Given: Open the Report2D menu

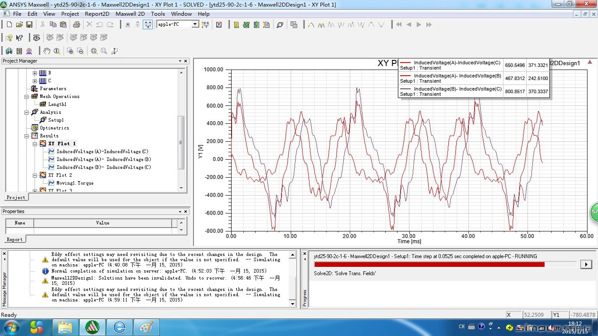Looking at the screenshot, I should click(97, 14).
